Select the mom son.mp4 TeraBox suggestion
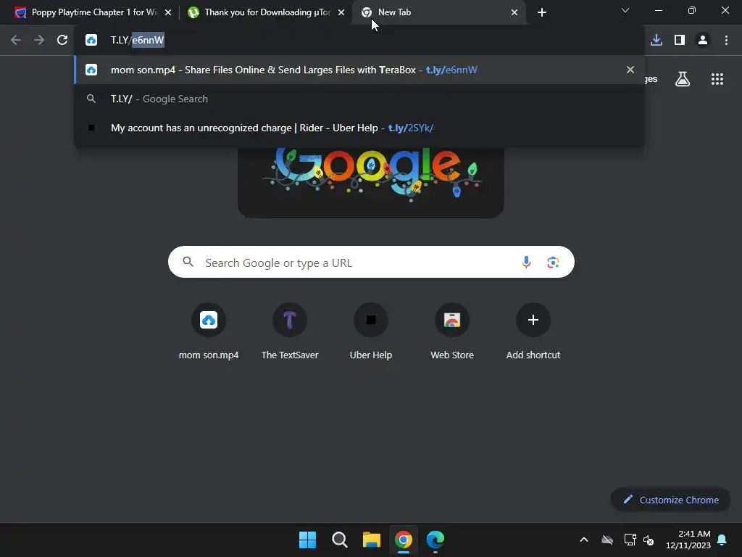This screenshot has width=742, height=557. (x=359, y=70)
